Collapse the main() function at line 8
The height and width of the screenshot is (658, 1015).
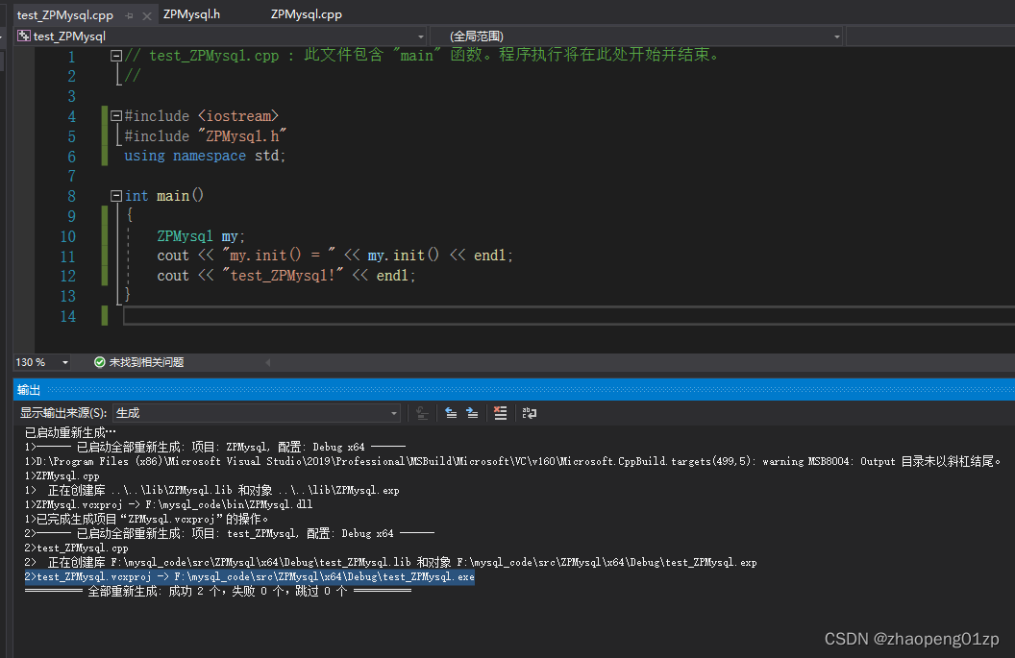[116, 195]
